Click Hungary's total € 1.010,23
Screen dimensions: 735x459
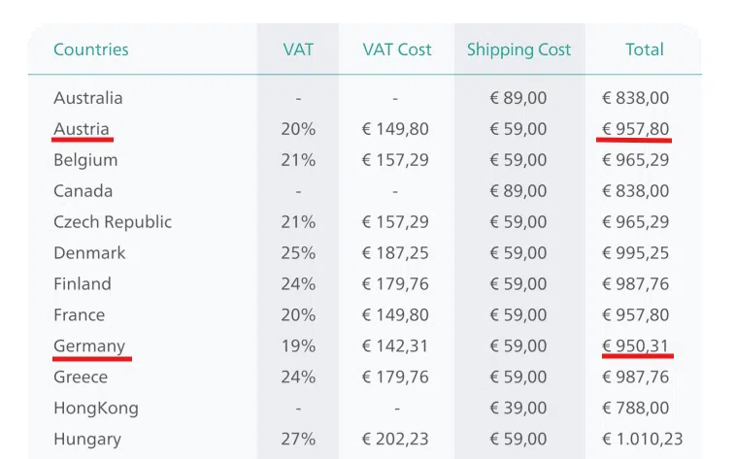(642, 439)
